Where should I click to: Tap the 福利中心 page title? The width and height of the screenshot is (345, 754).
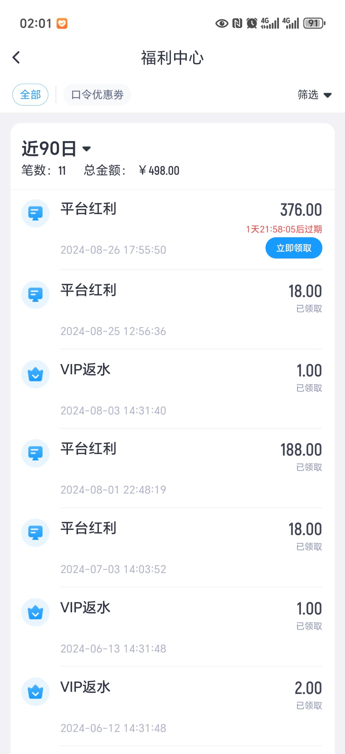pos(172,58)
